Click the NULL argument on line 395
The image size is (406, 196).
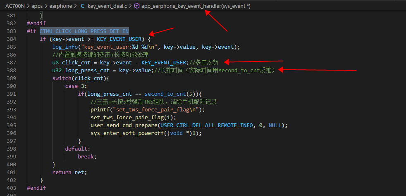(x=275, y=125)
